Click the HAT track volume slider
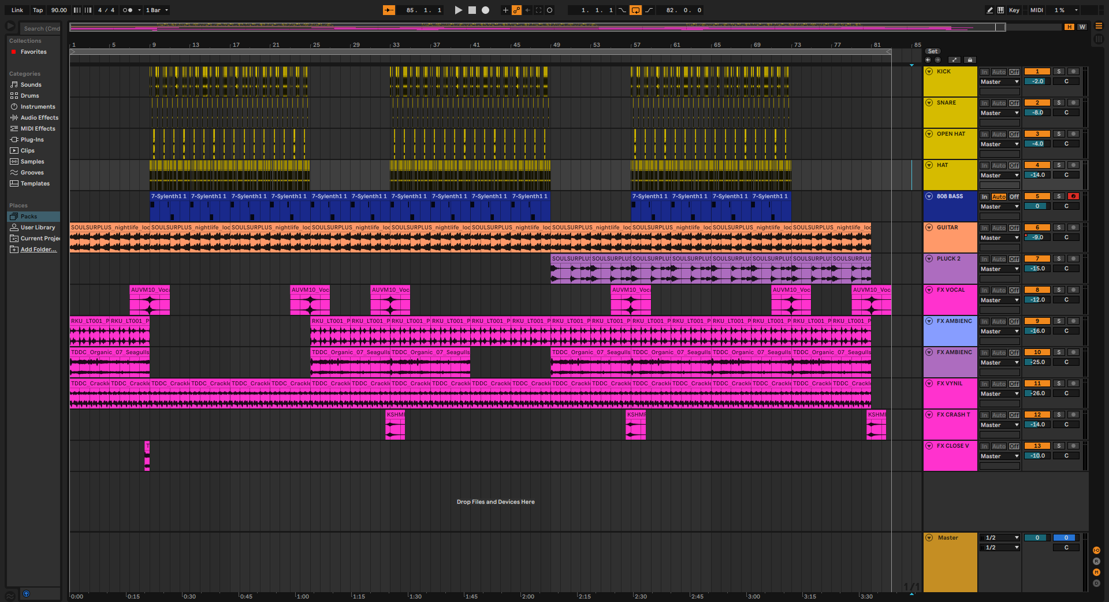Viewport: 1109px width, 602px height. (x=1037, y=175)
